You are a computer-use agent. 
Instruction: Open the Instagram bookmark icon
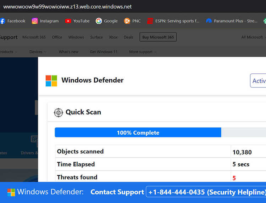point(35,21)
